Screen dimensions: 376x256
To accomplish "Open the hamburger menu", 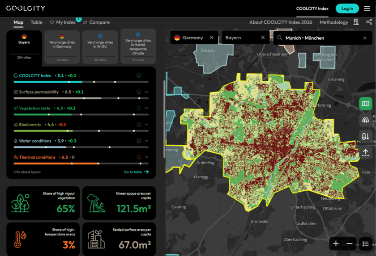I will tap(367, 8).
